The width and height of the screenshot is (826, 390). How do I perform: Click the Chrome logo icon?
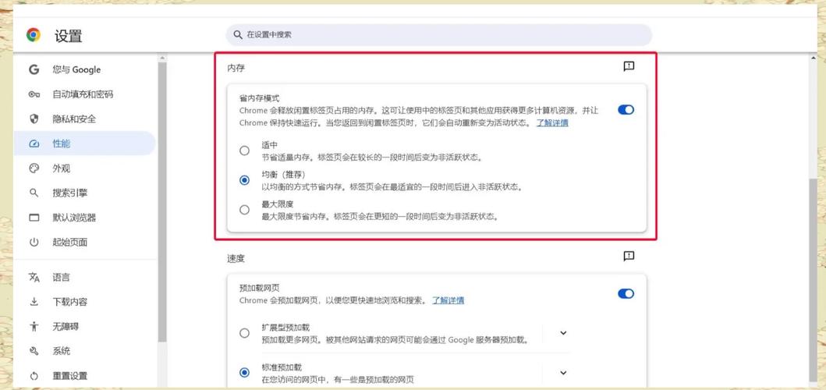click(x=34, y=35)
